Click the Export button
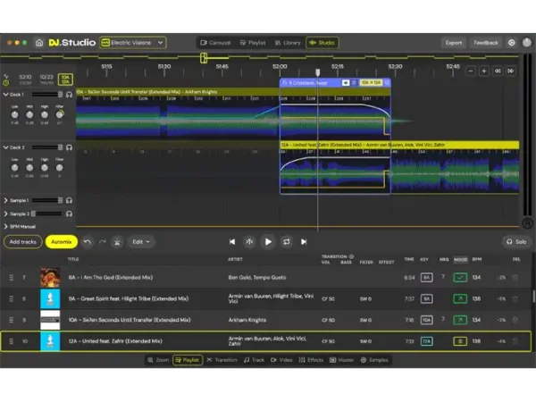 (x=454, y=43)
